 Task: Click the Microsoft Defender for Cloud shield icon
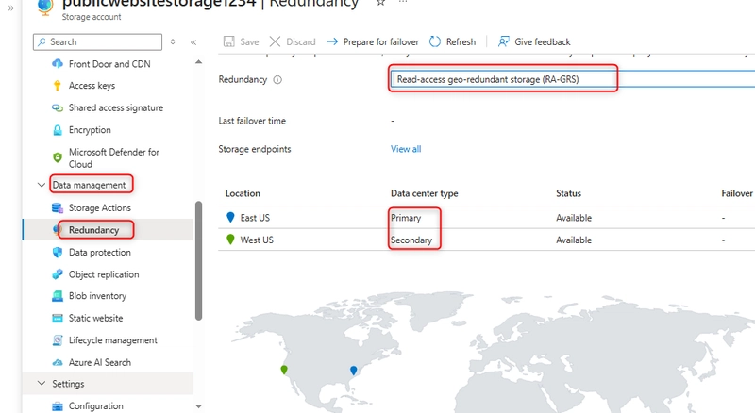[x=58, y=157]
